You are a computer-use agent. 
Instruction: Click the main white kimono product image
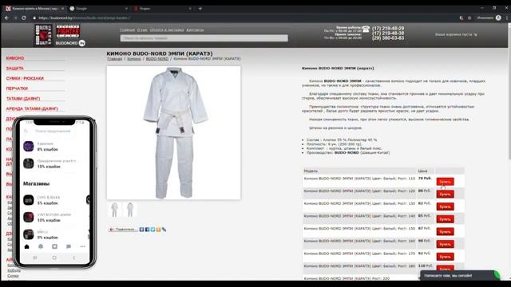pyautogui.click(x=174, y=133)
